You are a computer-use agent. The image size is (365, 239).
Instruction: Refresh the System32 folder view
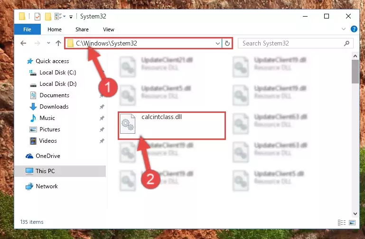pos(227,43)
